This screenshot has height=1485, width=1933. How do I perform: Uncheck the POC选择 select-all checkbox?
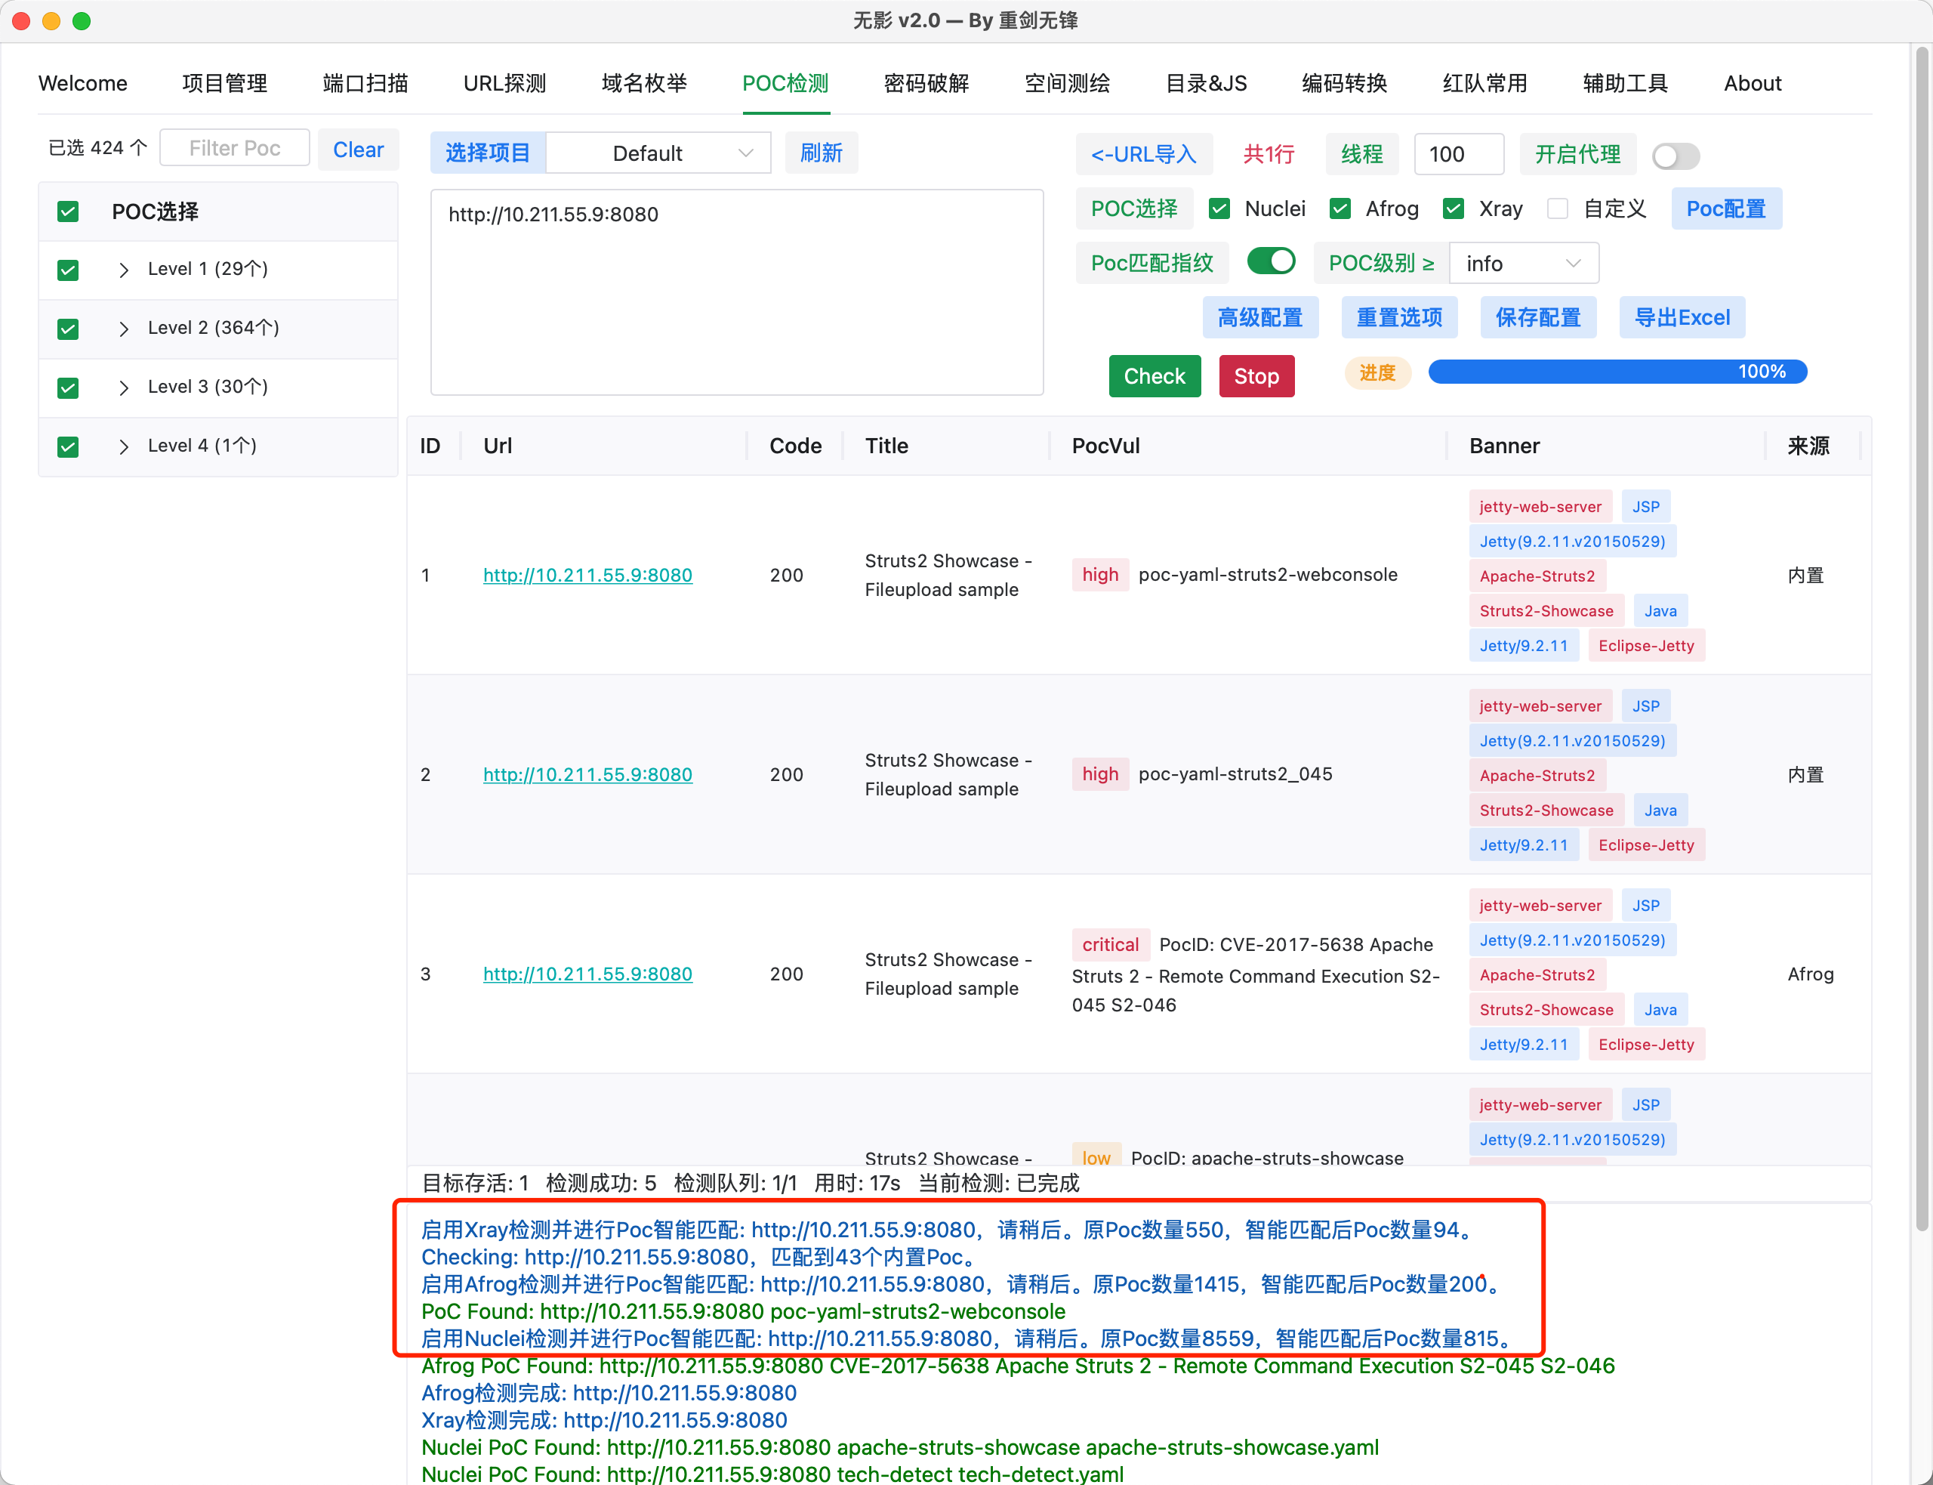[68, 211]
